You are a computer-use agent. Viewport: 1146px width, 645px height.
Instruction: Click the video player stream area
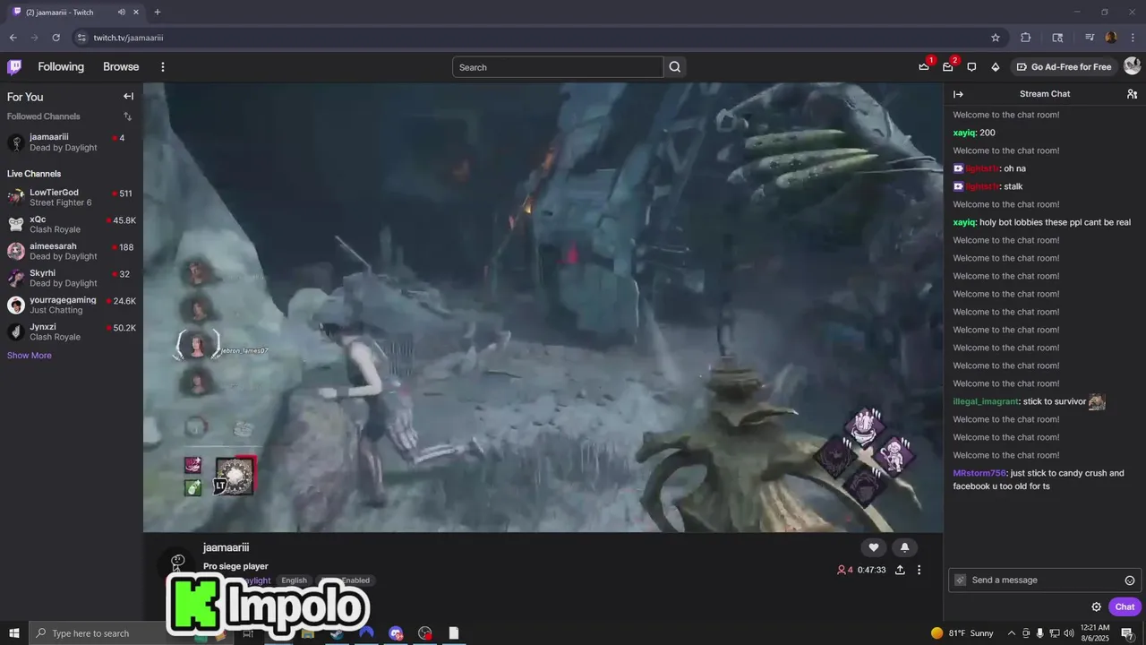(543, 307)
